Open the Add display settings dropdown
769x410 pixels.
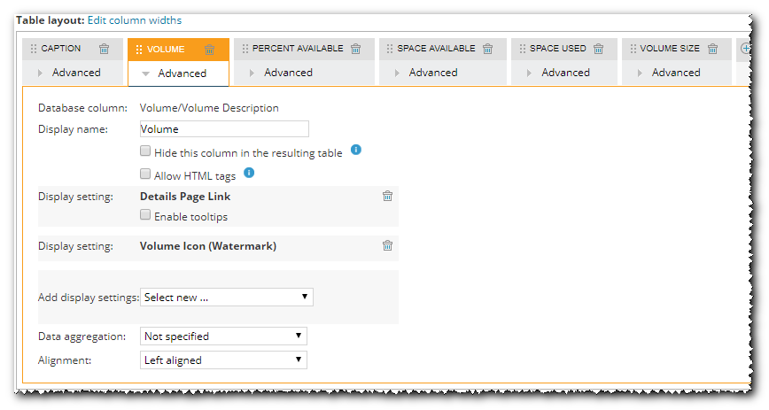pos(227,298)
